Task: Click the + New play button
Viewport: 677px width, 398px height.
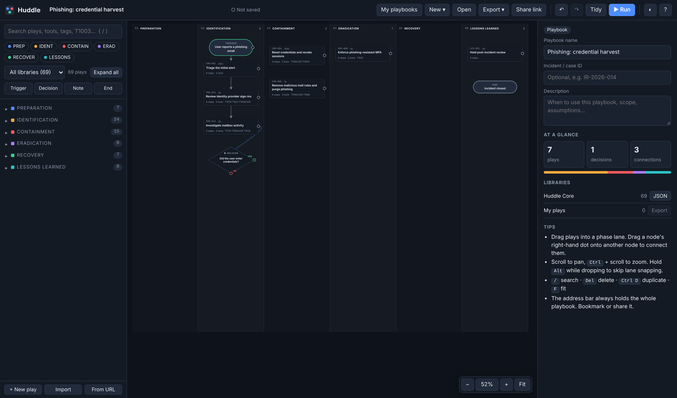Action: [x=23, y=390]
